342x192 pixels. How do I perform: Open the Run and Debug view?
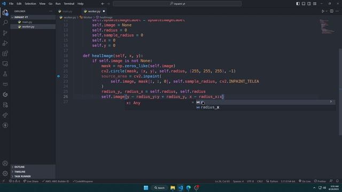point(5,43)
